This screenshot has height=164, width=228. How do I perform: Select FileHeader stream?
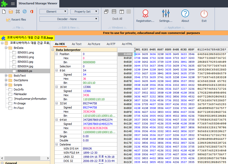click(20, 94)
